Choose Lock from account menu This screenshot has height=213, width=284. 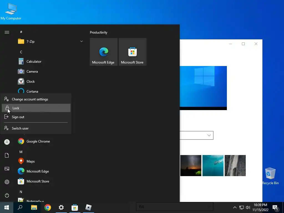coord(36,108)
